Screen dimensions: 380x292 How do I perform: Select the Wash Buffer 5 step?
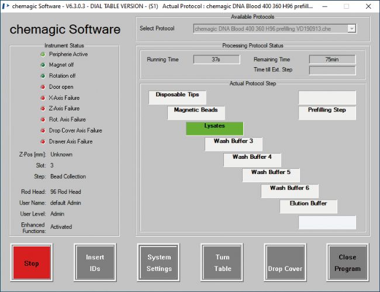coord(271,175)
